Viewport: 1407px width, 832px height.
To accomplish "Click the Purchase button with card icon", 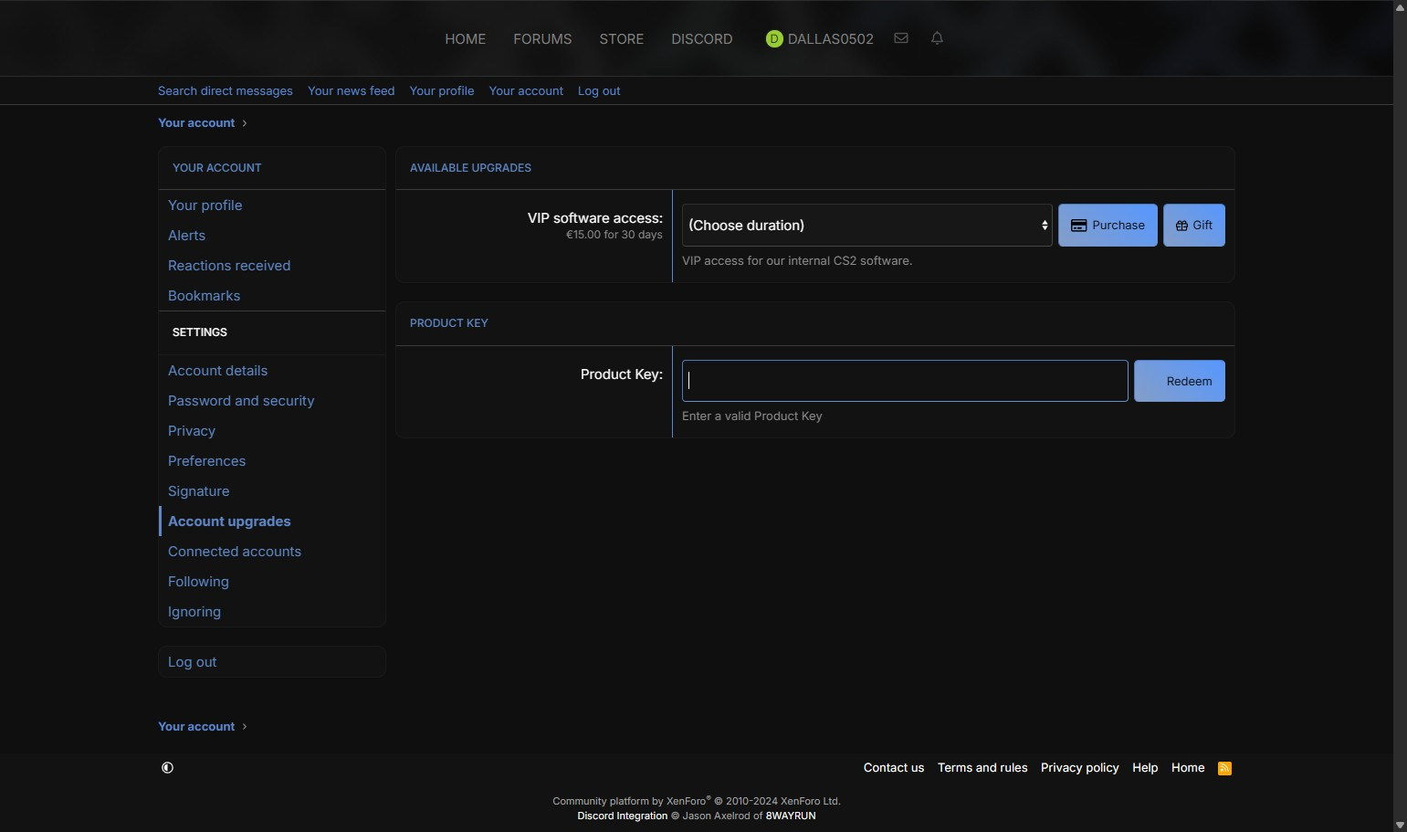I will coord(1107,226).
